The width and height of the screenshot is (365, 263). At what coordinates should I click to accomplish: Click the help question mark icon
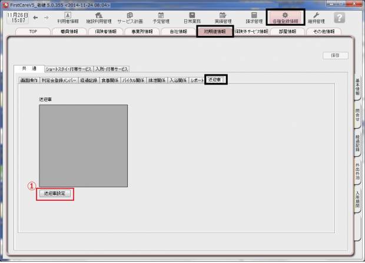pos(340,18)
